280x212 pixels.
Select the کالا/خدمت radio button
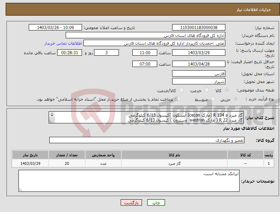(x=181, y=90)
